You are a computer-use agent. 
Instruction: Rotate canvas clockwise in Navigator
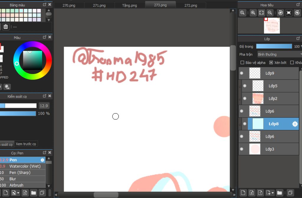pos(297,13)
